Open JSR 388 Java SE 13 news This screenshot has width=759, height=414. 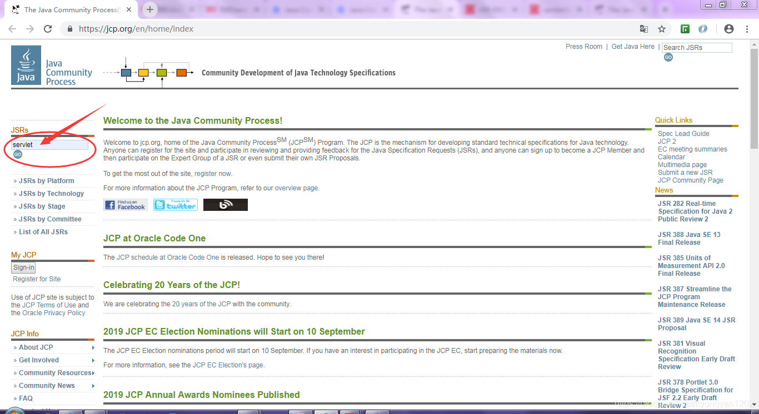(689, 239)
